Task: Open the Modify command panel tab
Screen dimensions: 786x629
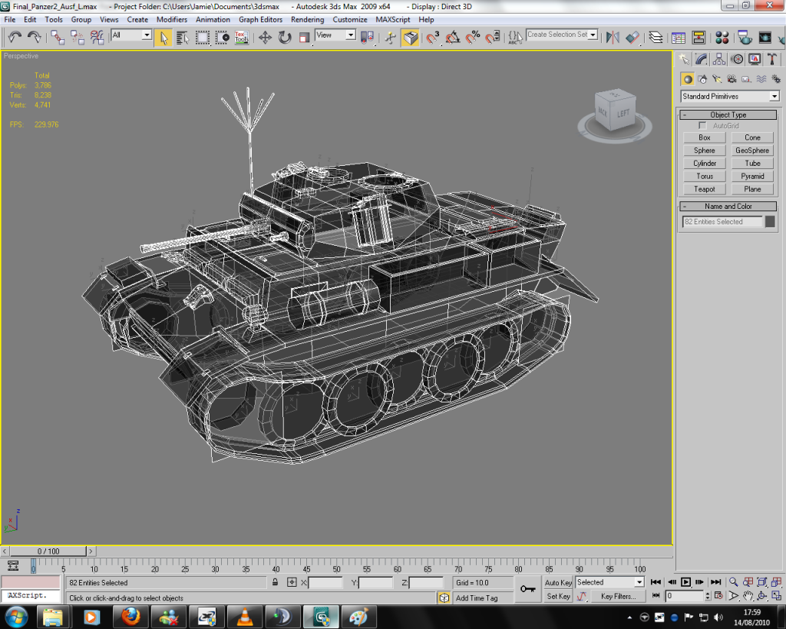Action: [x=702, y=59]
